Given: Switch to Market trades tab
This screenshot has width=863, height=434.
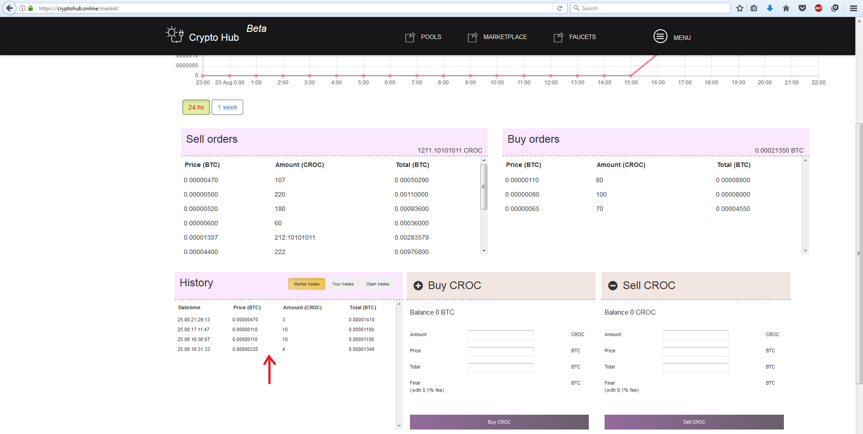Looking at the screenshot, I should pos(307,284).
